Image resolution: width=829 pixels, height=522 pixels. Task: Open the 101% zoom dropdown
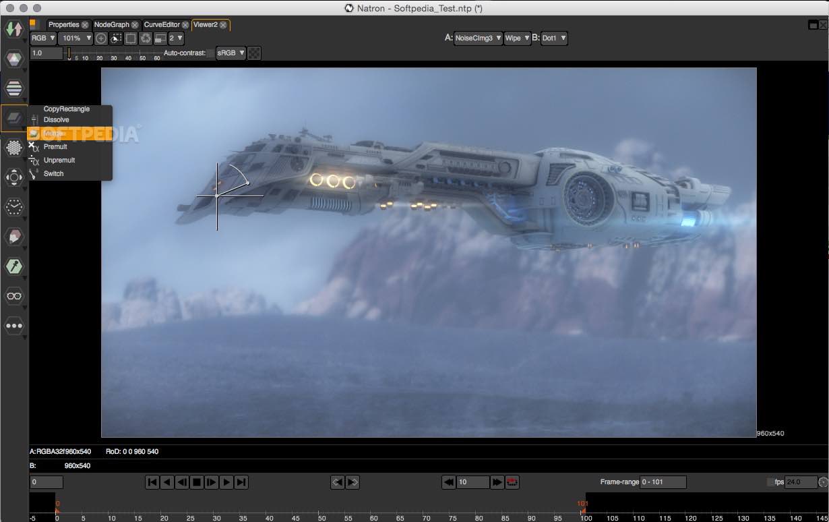click(75, 38)
